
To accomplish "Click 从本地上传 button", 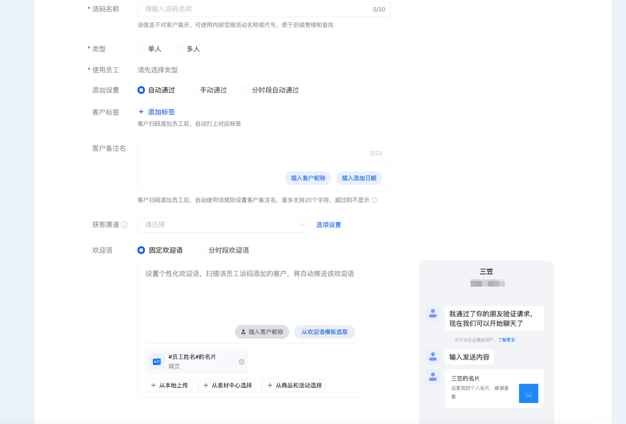I will [169, 385].
